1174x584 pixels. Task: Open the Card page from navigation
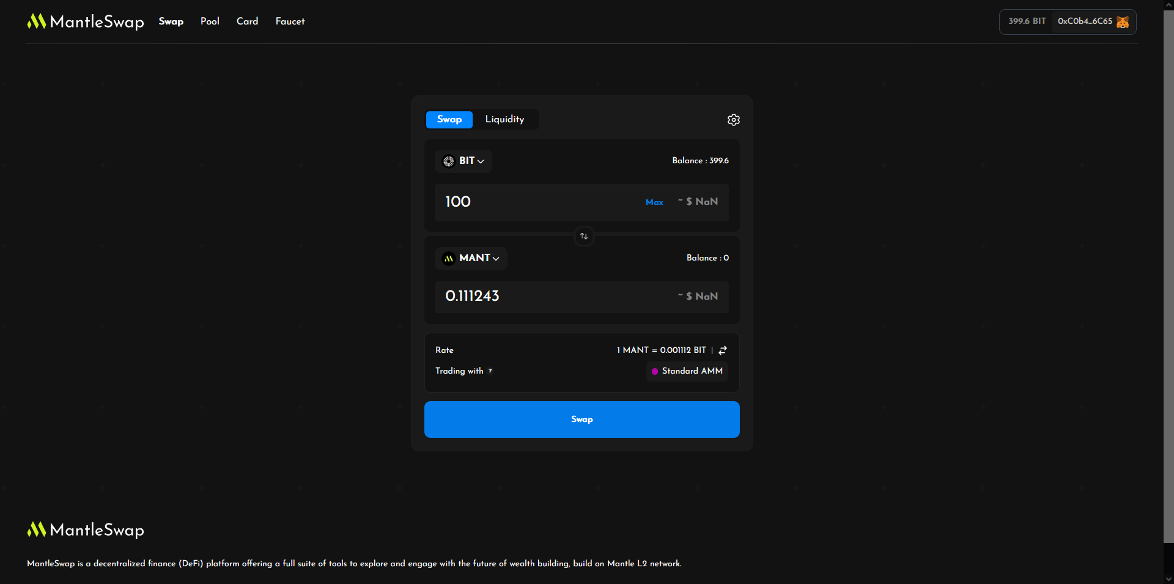tap(247, 21)
